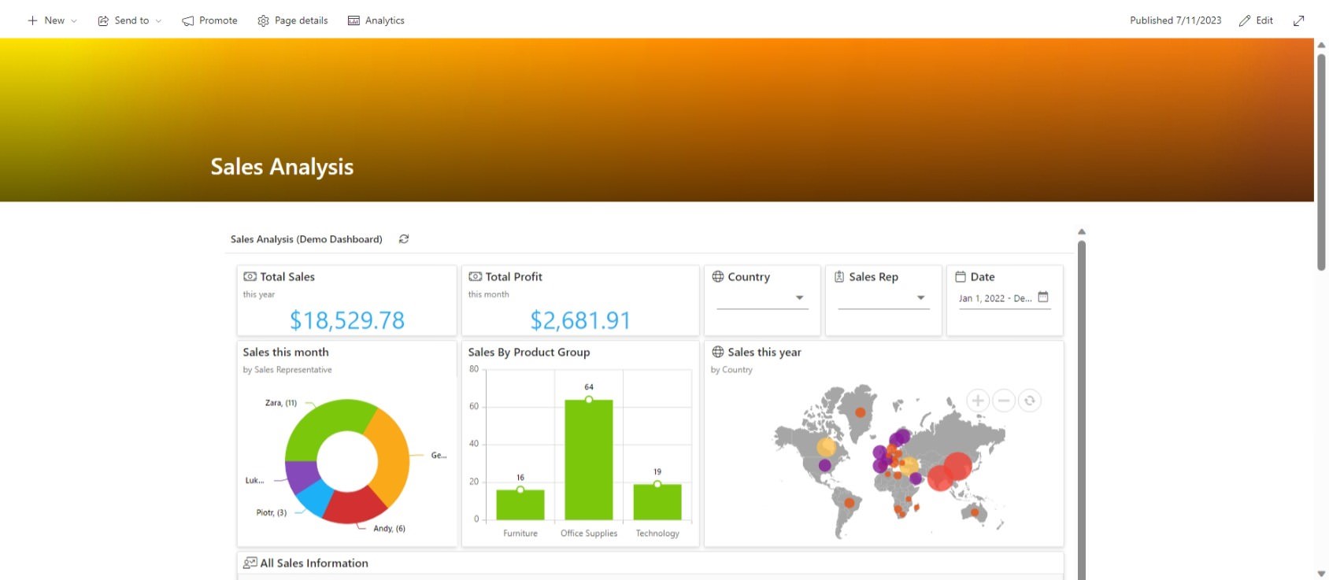Zoom out on the world map
This screenshot has width=1329, height=580.
(x=1003, y=401)
